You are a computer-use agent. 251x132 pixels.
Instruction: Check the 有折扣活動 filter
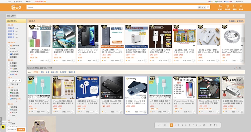click(x=9, y=51)
